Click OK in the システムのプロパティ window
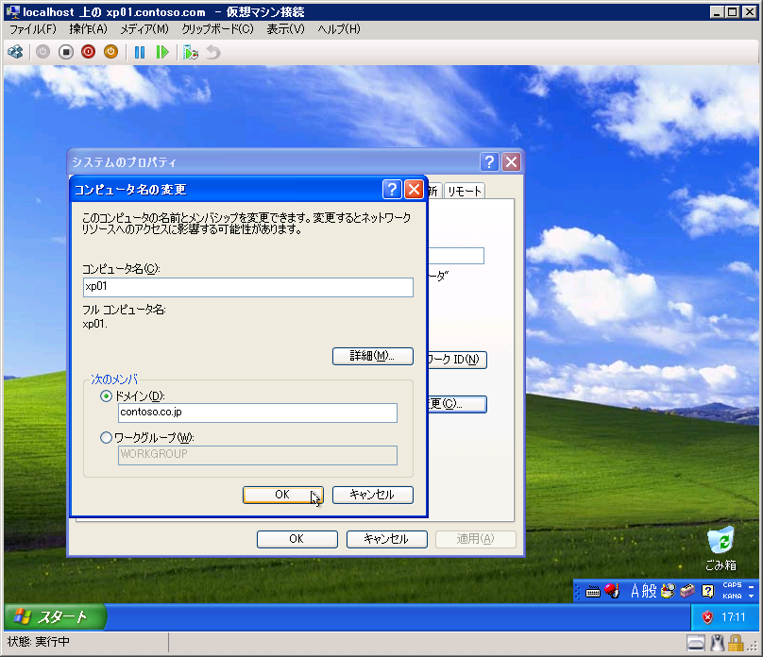Image resolution: width=763 pixels, height=657 pixels. pos(297,539)
